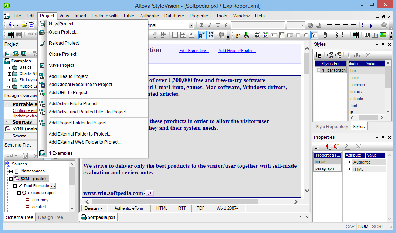
Task: Choose Add Files to Project menu entry
Action: pos(70,76)
